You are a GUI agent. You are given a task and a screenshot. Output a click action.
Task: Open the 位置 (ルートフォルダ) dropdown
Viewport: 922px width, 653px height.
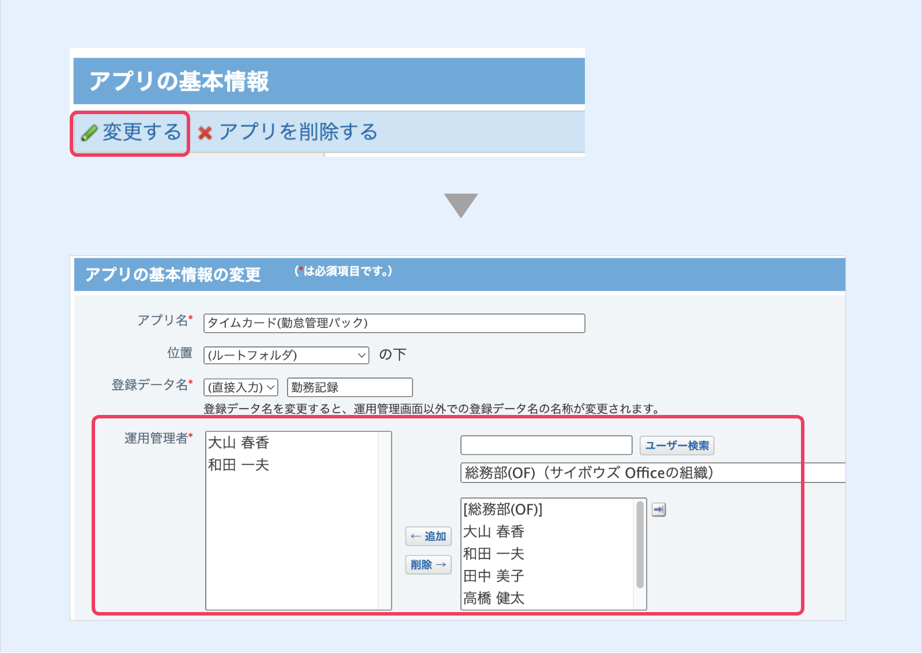[286, 355]
